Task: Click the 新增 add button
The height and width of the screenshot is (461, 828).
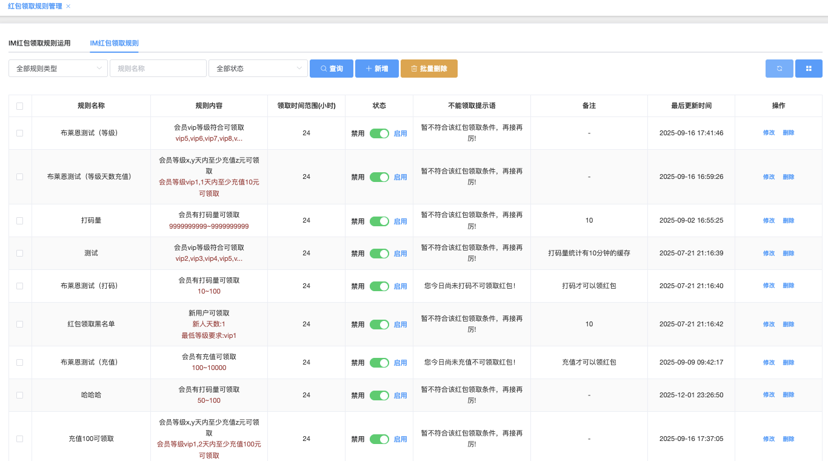Action: click(x=376, y=69)
